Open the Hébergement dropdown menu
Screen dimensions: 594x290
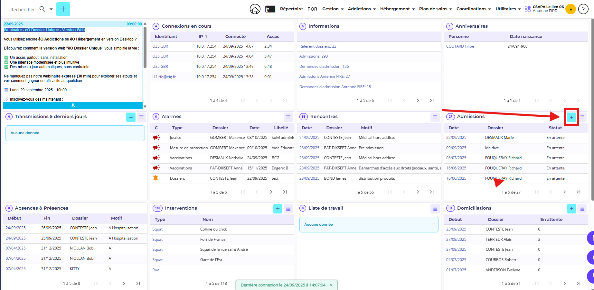(x=397, y=9)
